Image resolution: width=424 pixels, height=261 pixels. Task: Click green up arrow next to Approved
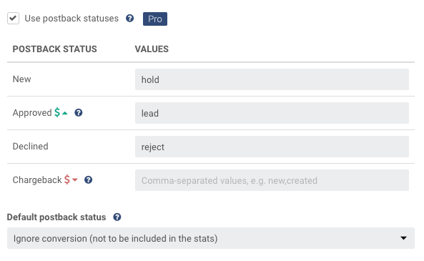pyautogui.click(x=65, y=113)
